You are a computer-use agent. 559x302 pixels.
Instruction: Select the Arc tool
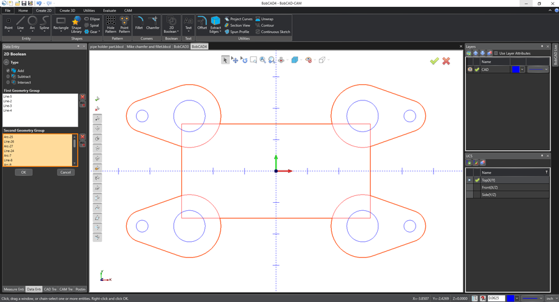(32, 24)
